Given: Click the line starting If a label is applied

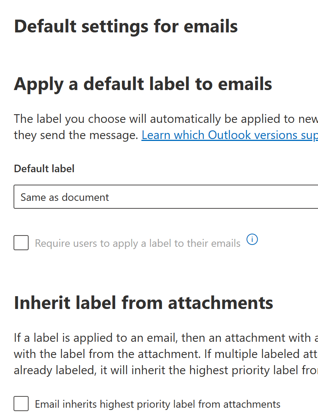Looking at the screenshot, I should click(x=166, y=338).
